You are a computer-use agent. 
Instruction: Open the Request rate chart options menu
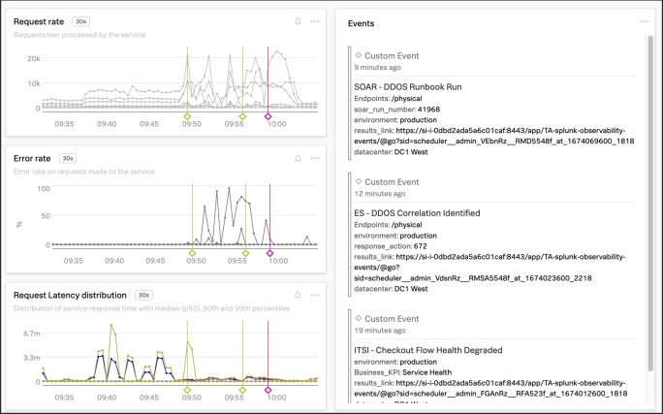click(315, 21)
